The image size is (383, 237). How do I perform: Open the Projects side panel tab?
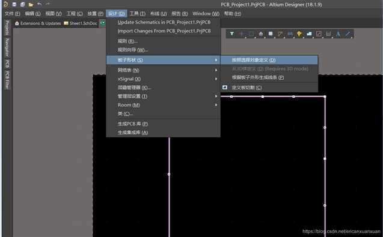(x=7, y=28)
